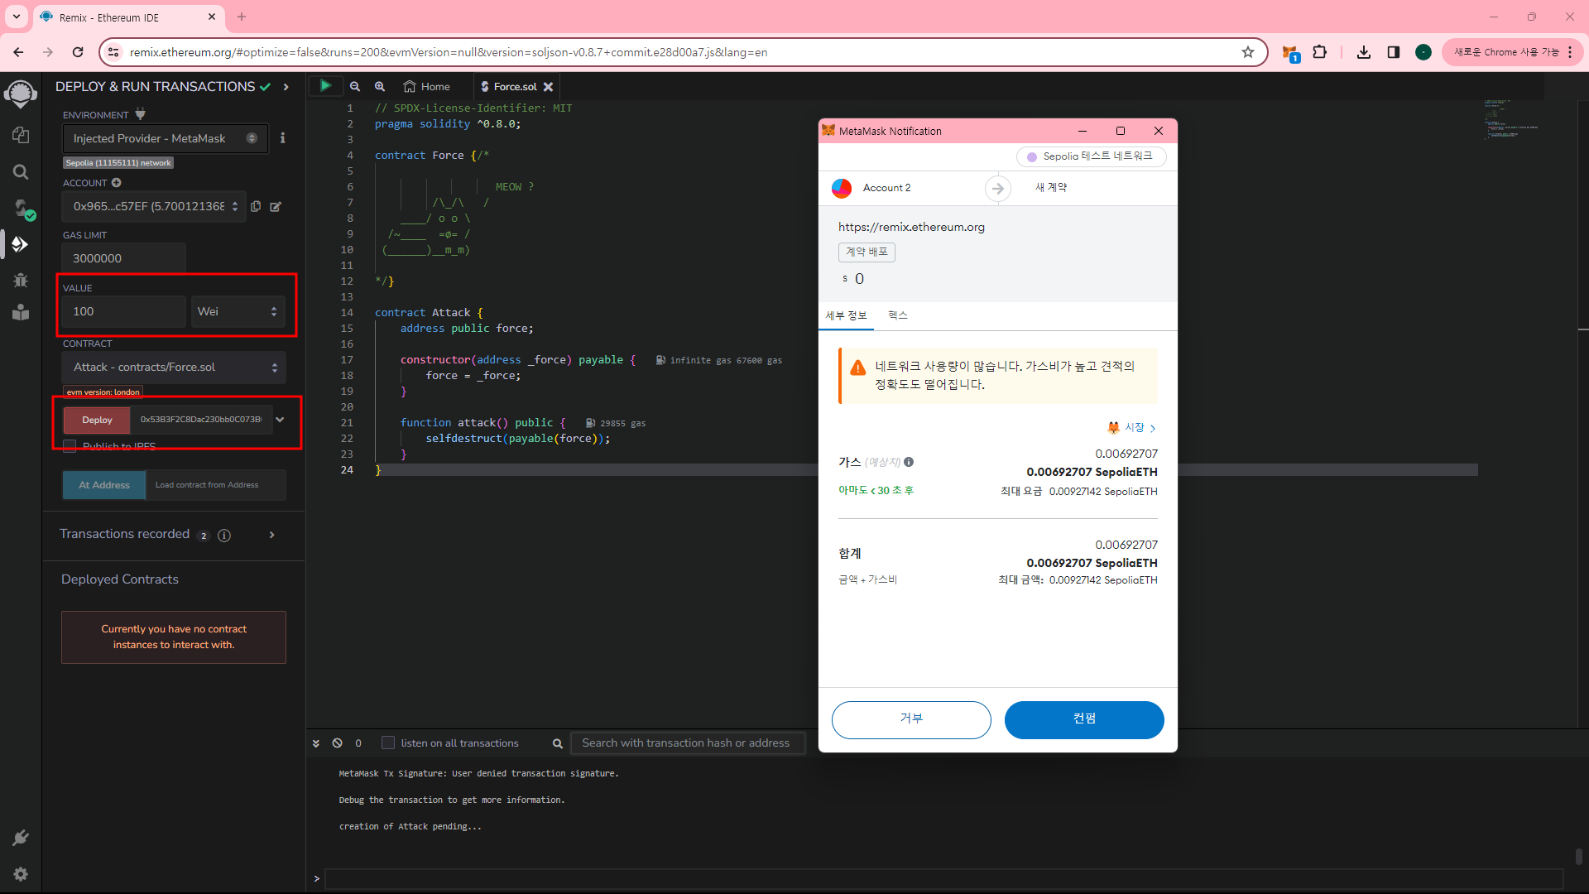The width and height of the screenshot is (1589, 894).
Task: Click the Deploy address parameter field
Action: pyautogui.click(x=201, y=420)
